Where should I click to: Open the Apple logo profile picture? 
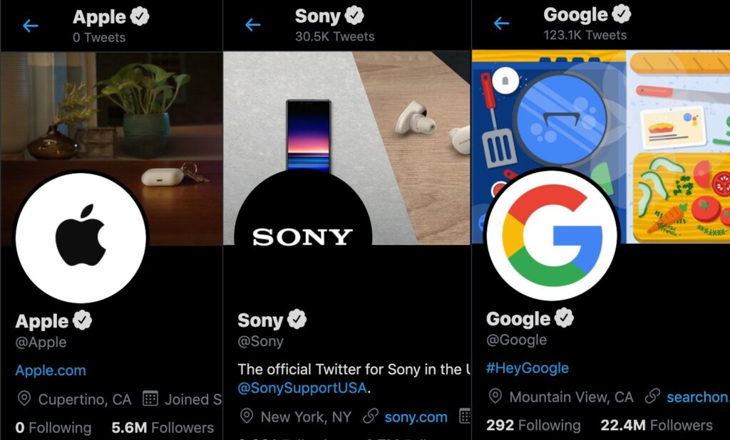pyautogui.click(x=81, y=238)
